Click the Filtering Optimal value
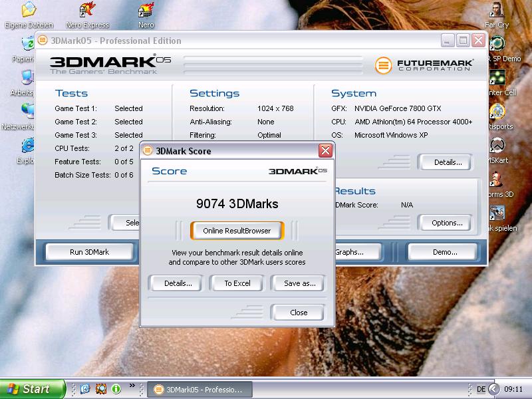Screen dimensions: 532x399 269,135
